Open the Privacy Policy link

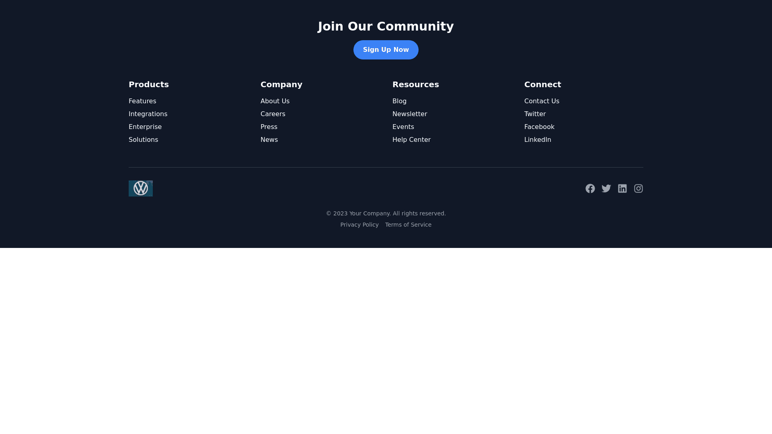click(359, 225)
